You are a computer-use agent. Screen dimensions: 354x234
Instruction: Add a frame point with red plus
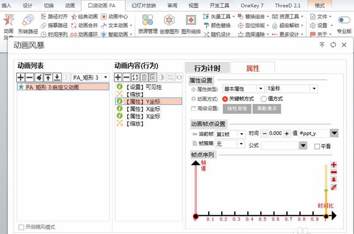(334, 165)
